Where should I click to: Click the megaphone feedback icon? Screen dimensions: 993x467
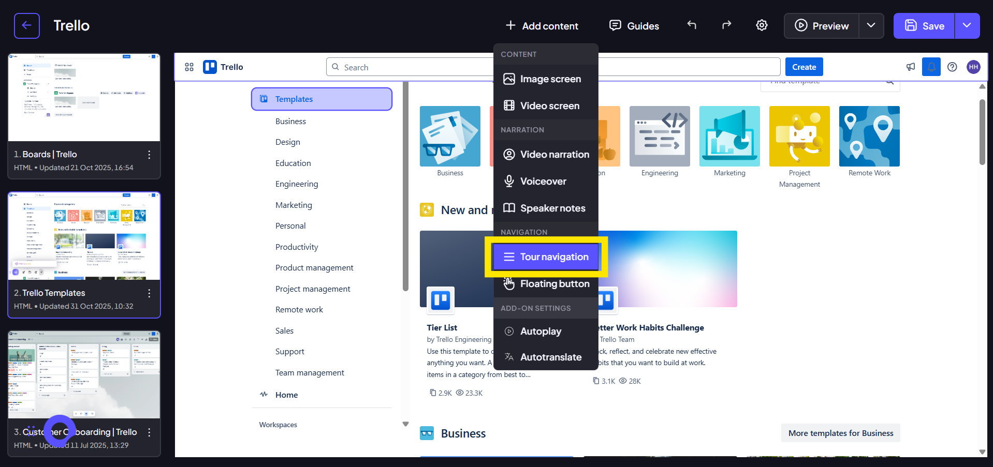(911, 67)
